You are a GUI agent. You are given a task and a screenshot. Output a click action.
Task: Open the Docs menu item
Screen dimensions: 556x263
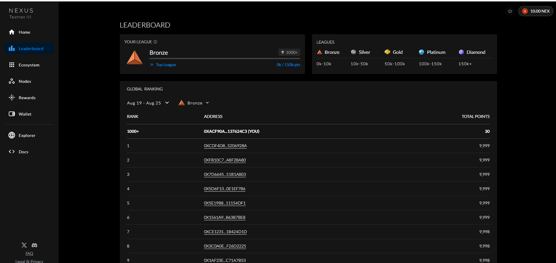pos(29,152)
